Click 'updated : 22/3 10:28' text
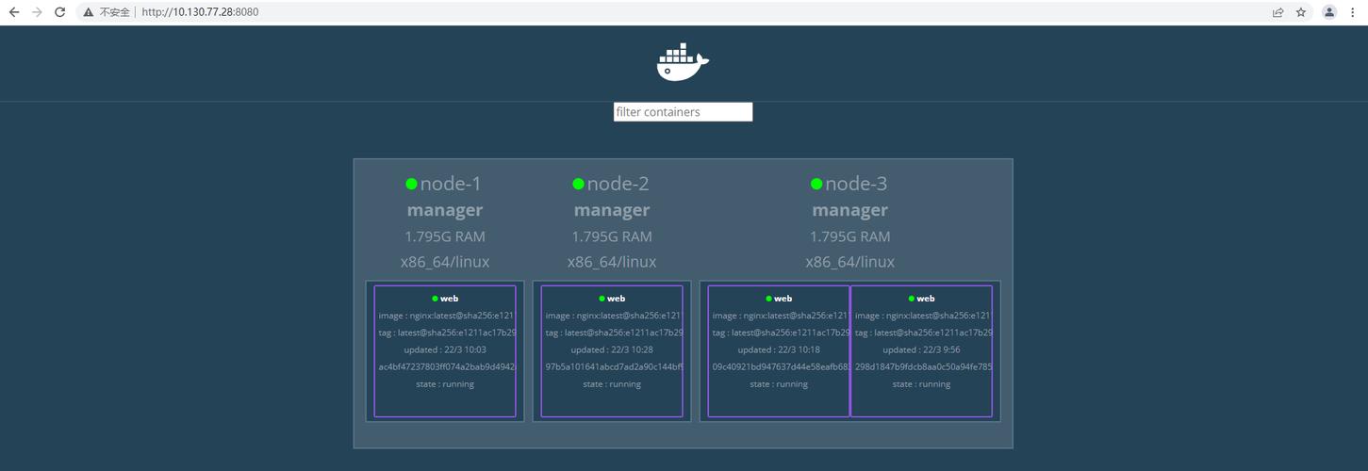The width and height of the screenshot is (1368, 471). point(612,349)
